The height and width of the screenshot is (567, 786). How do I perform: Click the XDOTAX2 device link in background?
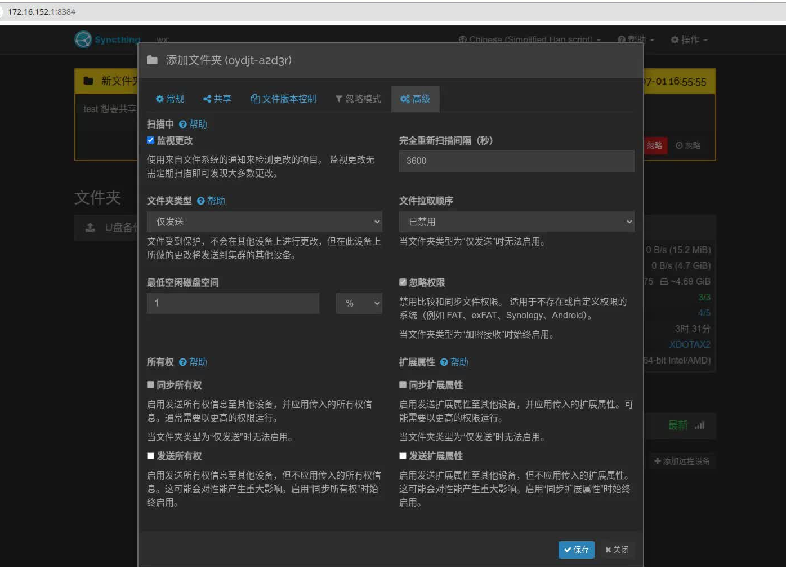[690, 344]
